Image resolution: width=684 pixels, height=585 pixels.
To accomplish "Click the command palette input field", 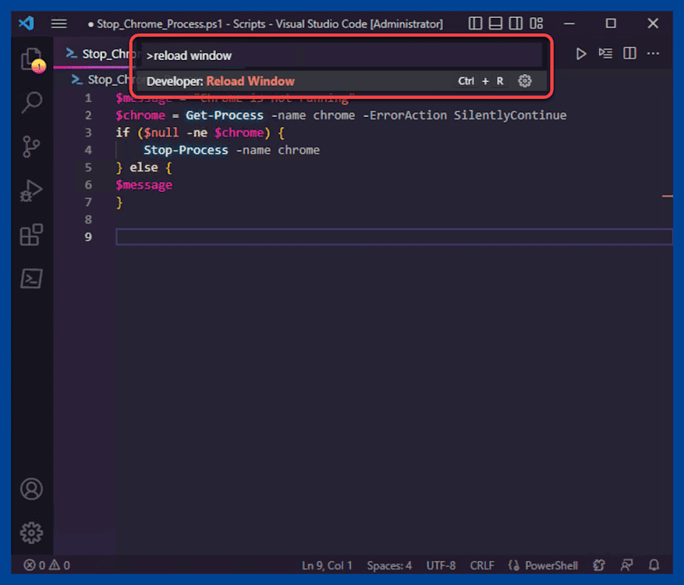I will (x=341, y=55).
